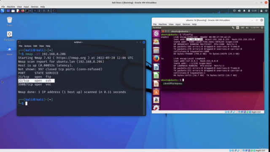Select the running terminal task button in panel
The image size is (270, 152).
click(x=54, y=11)
